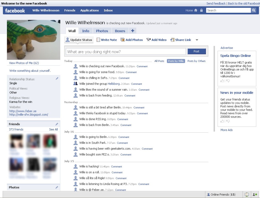Viewport: 260px width, 198px height.
Task: Thumbs down the News in your mobile ad
Action: click(x=228, y=121)
